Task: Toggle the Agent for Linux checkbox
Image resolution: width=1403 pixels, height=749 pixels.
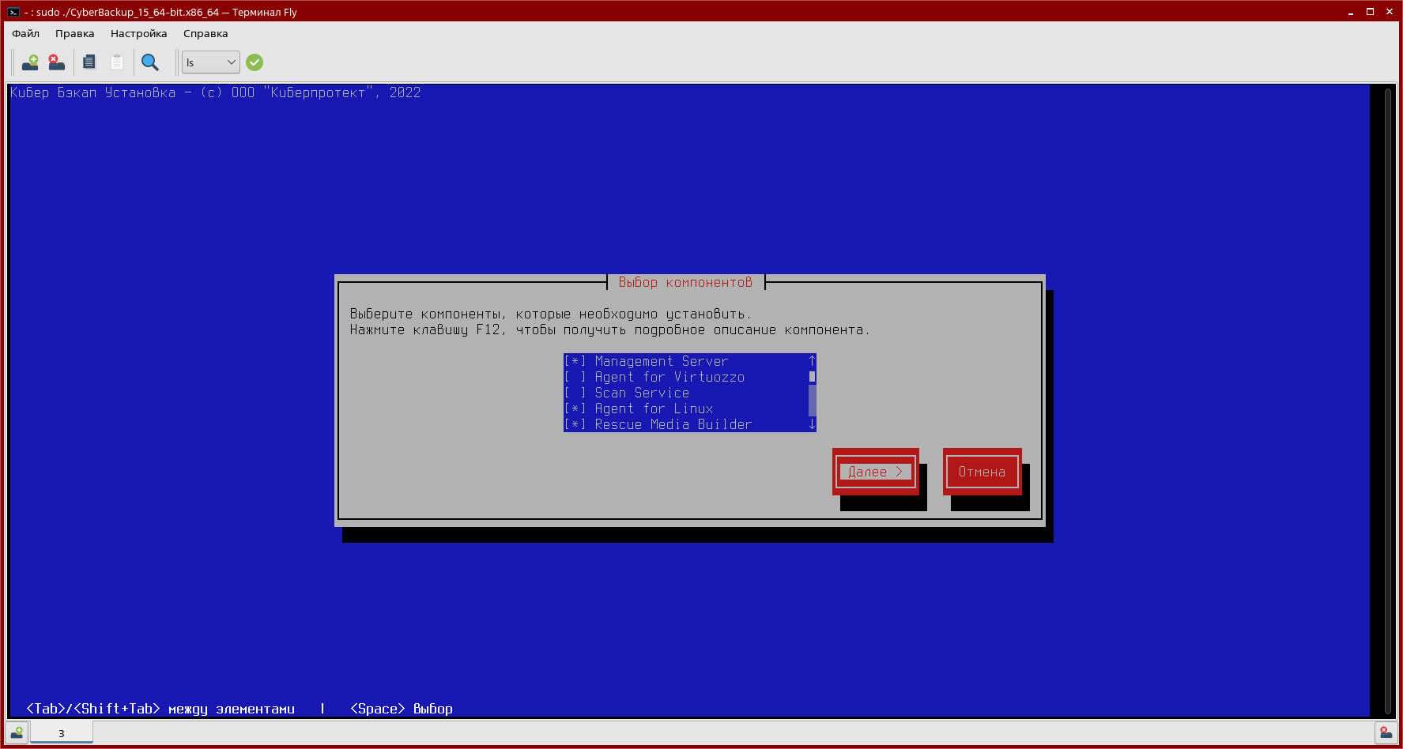Action: click(x=575, y=408)
